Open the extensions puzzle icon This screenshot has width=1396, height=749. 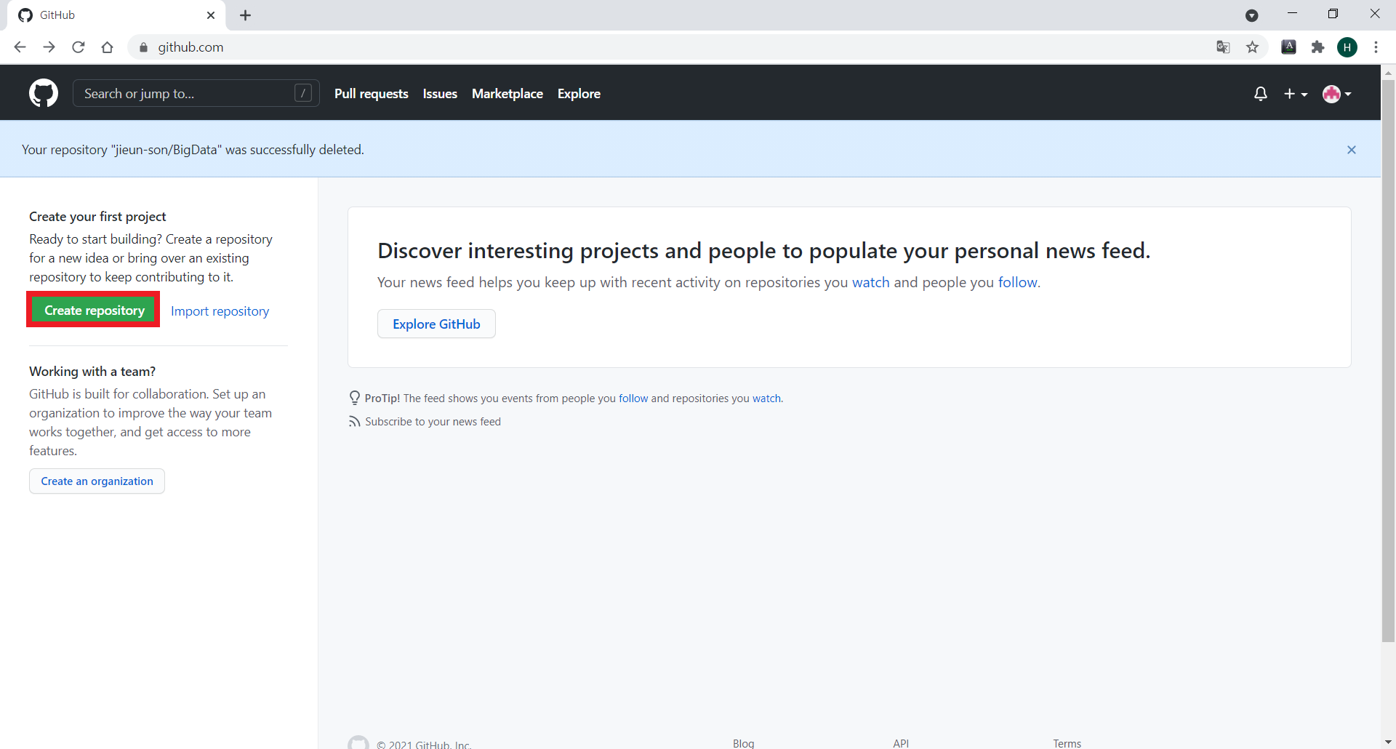coord(1317,47)
